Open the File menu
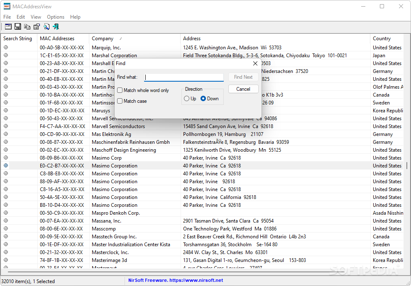411x286 pixels. click(7, 17)
